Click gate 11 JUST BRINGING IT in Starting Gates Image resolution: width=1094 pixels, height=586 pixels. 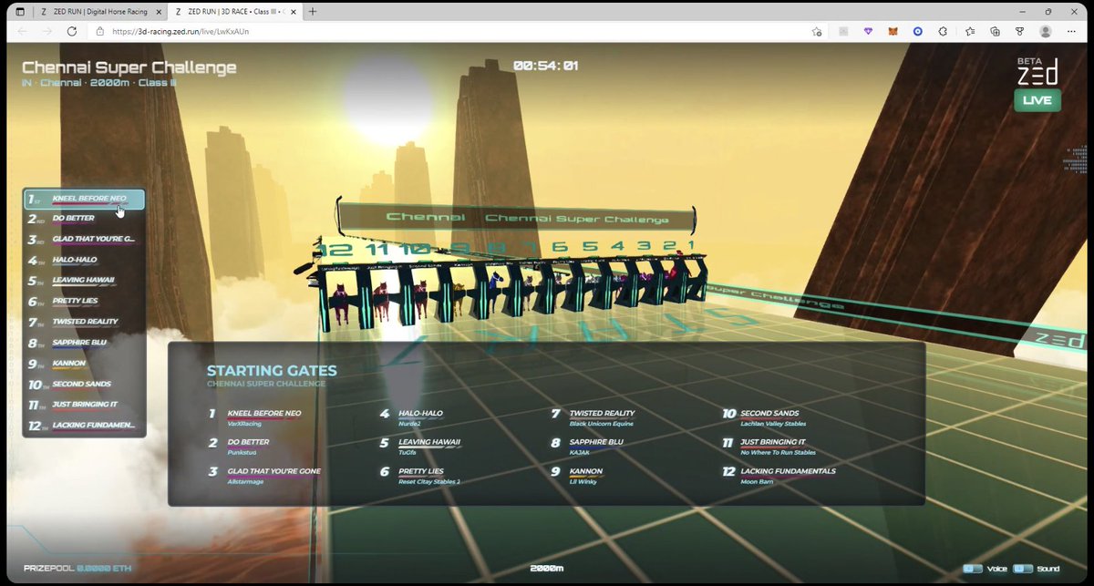pyautogui.click(x=769, y=447)
